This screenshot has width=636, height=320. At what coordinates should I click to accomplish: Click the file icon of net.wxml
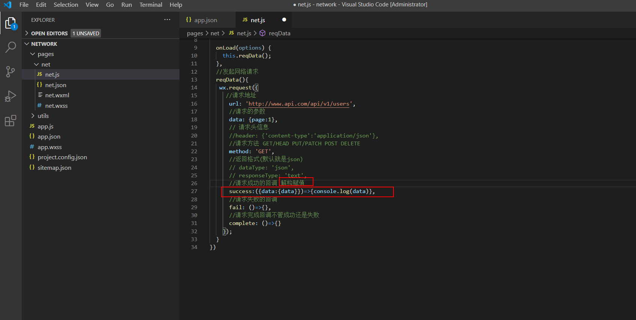[40, 95]
